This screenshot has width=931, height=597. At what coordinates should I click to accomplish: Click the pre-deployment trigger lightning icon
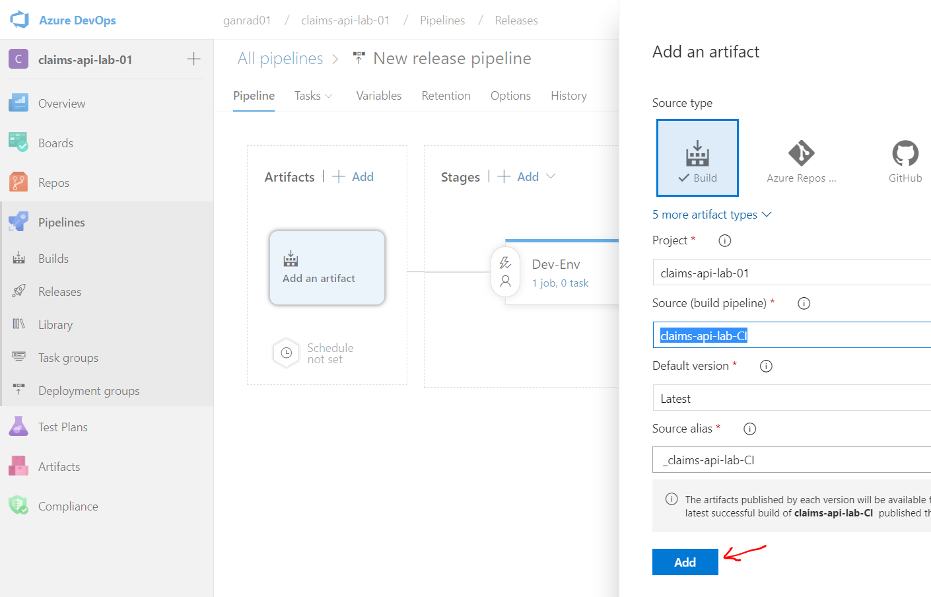click(506, 263)
